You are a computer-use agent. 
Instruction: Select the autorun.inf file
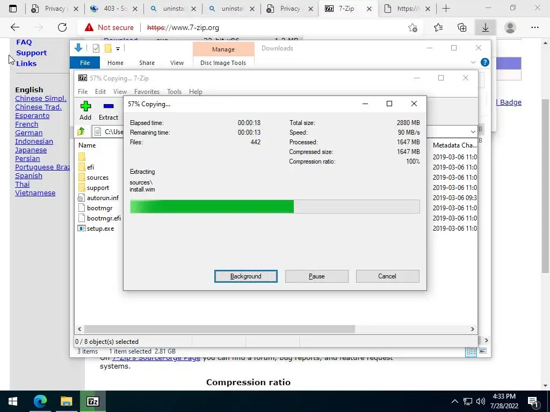pos(103,198)
